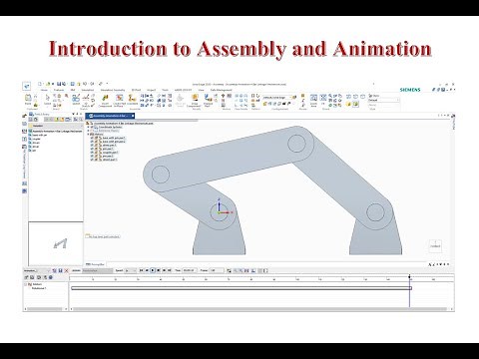Step back one animation frame
479x359 pixels.
click(x=147, y=270)
